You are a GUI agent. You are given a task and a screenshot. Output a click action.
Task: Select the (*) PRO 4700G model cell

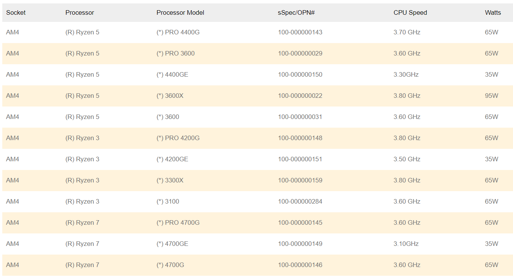point(178,223)
